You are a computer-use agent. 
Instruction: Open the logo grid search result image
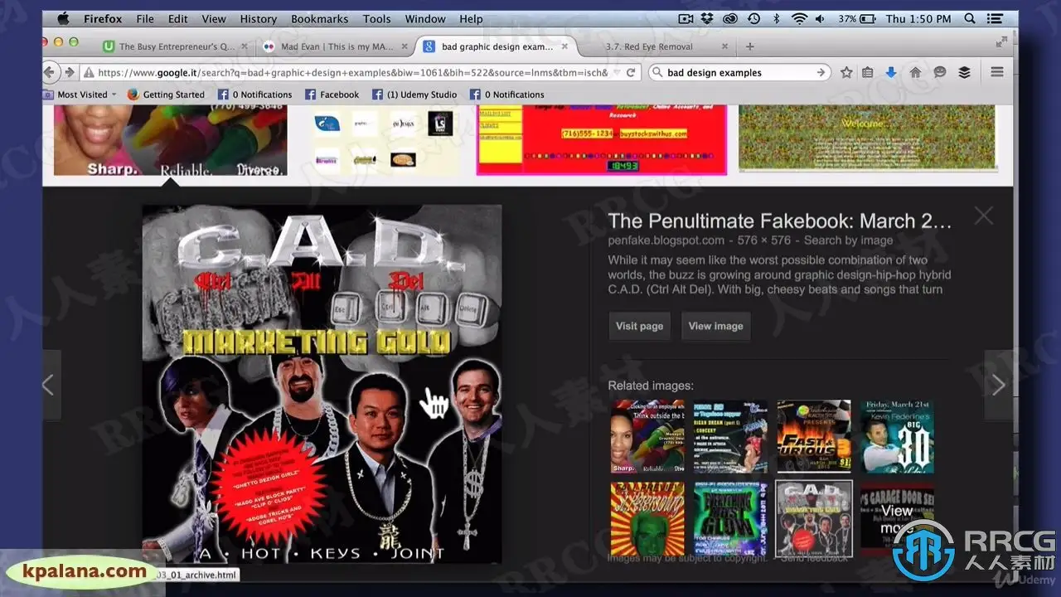[x=382, y=138]
